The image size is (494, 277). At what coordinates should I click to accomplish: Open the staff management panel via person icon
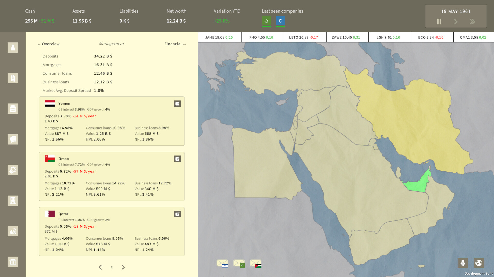pyautogui.click(x=13, y=47)
